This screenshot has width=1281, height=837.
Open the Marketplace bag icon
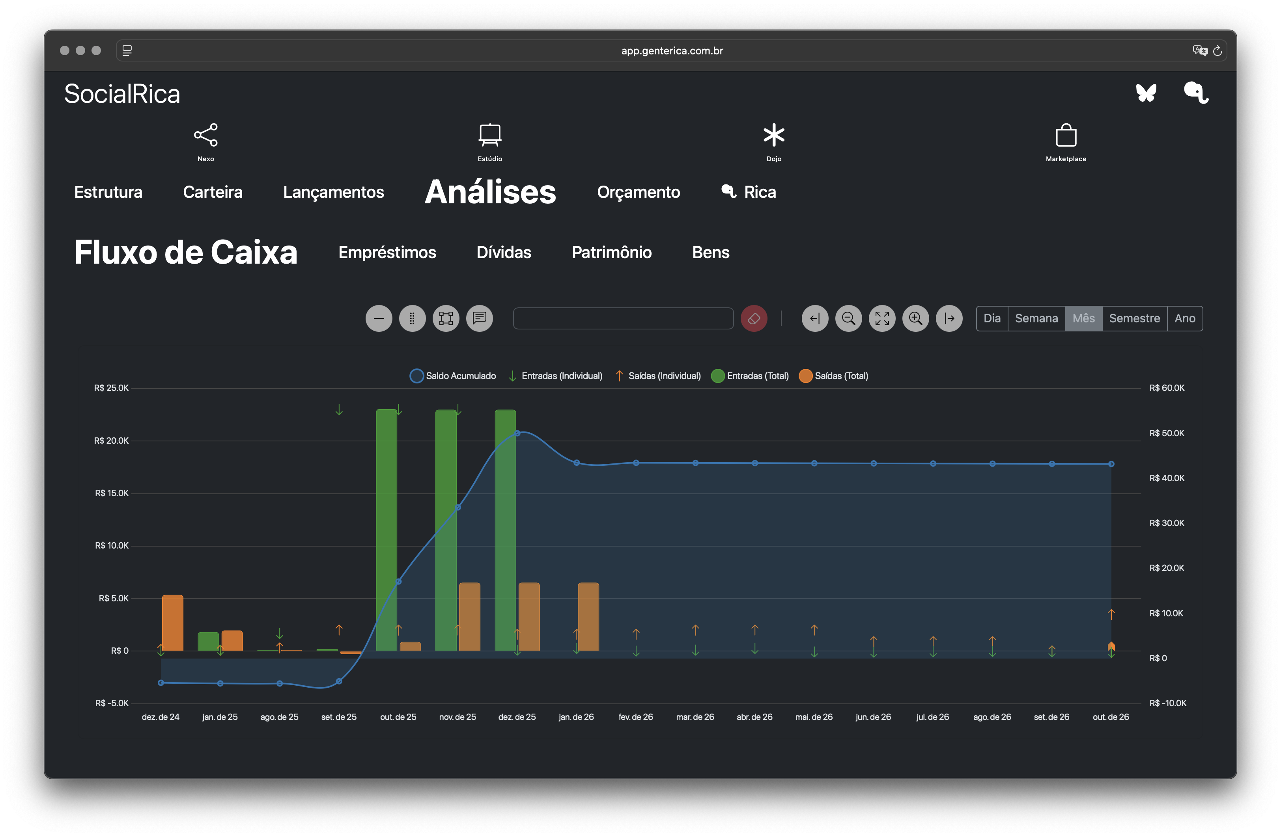click(x=1066, y=136)
